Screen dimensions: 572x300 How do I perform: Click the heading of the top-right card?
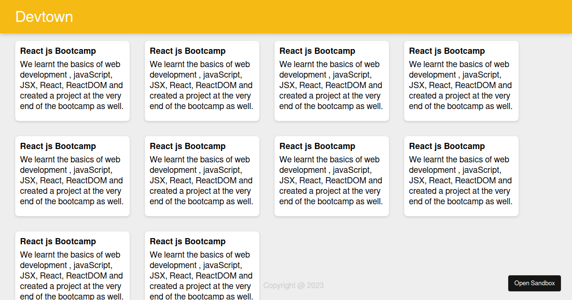point(447,51)
